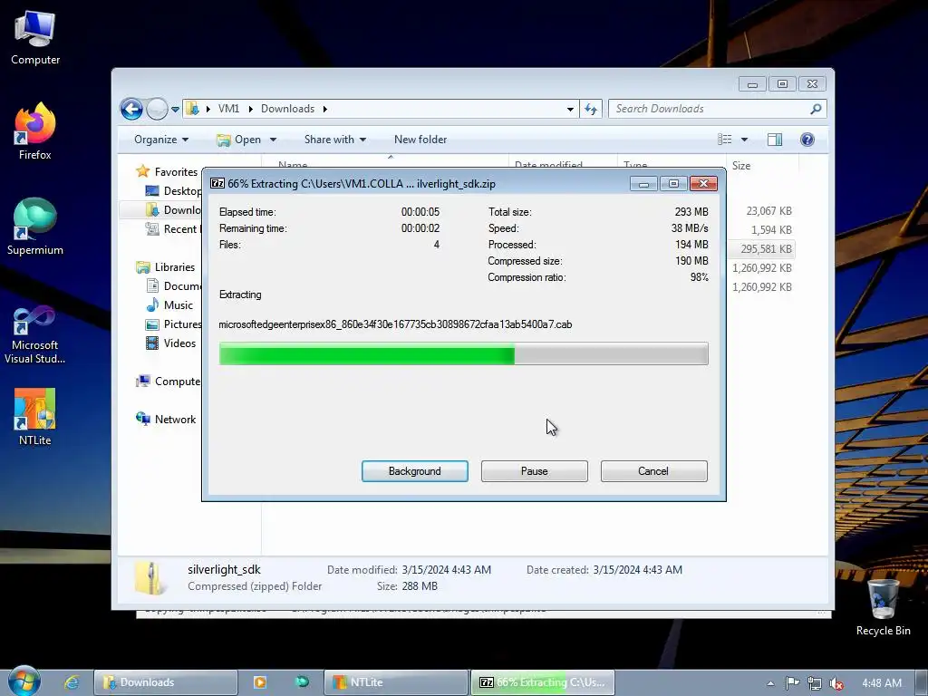
Task: Click the extraction progress bar
Action: tap(463, 354)
